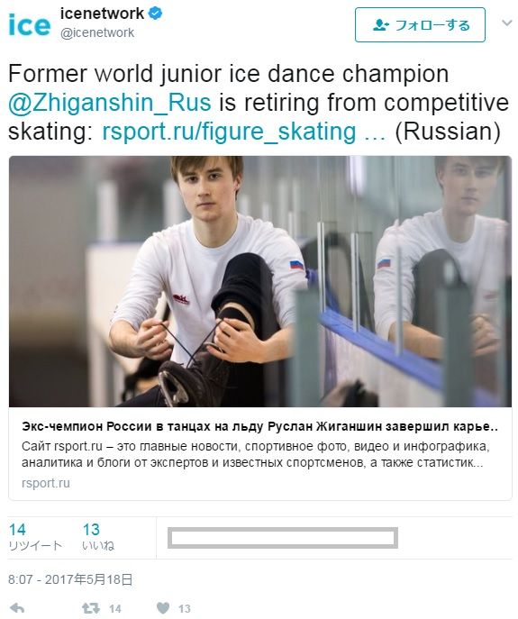View the 13 いいね likes list
The height and width of the screenshot is (619, 518).
(x=98, y=537)
